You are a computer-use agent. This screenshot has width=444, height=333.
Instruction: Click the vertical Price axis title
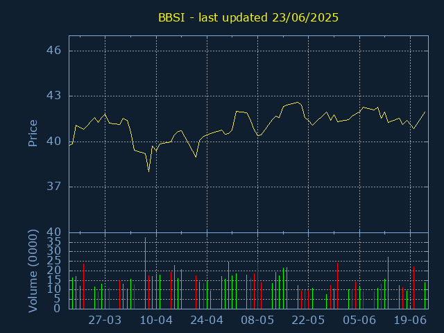pos(33,133)
